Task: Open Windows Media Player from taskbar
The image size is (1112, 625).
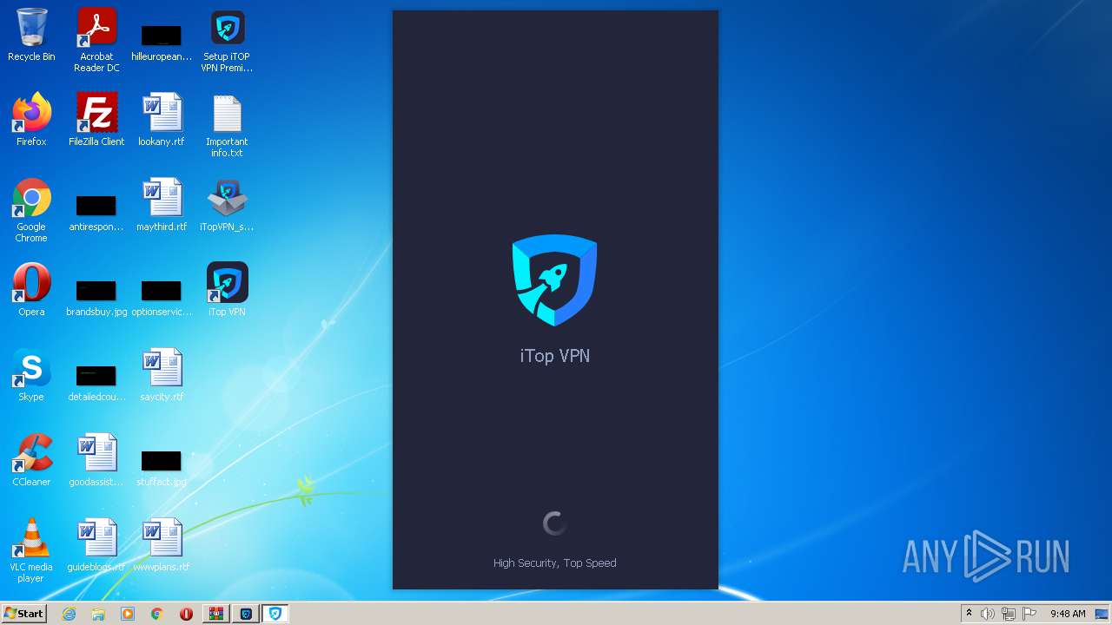Action: (128, 614)
